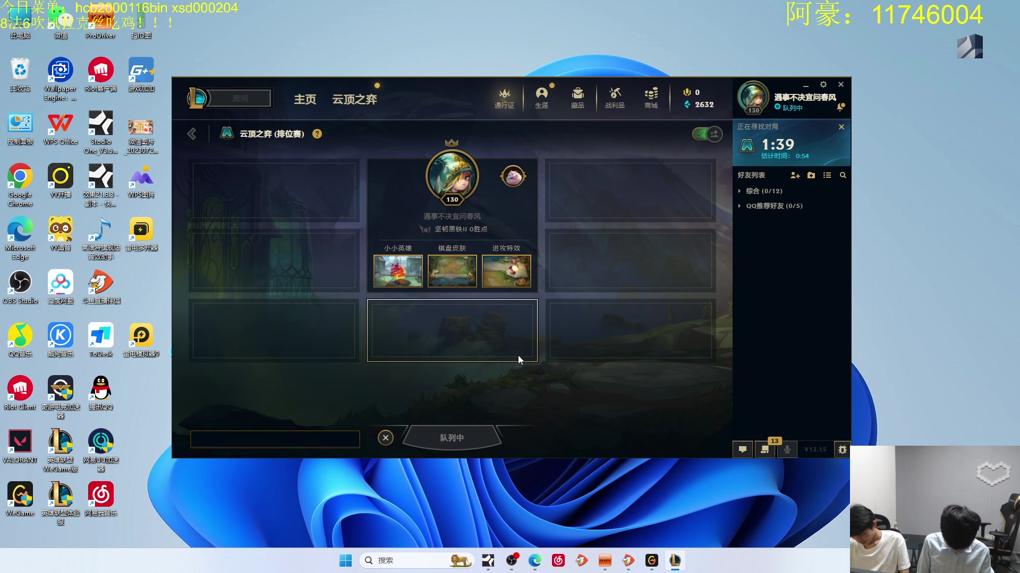
Task: Click the 队列中 queue button
Action: coord(452,438)
